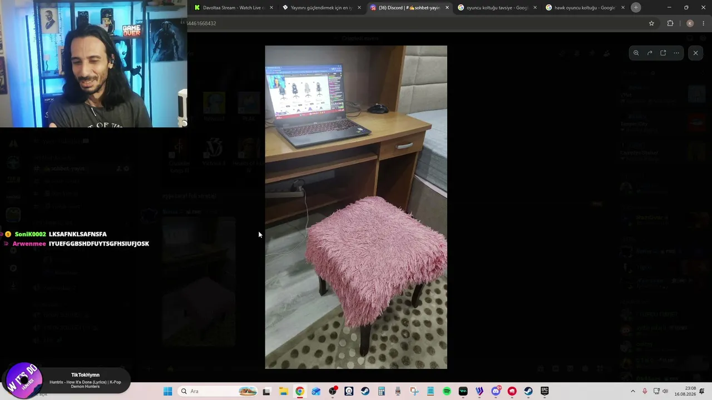Switch to Davoltaa Stream tab
The width and height of the screenshot is (712, 400).
233,8
